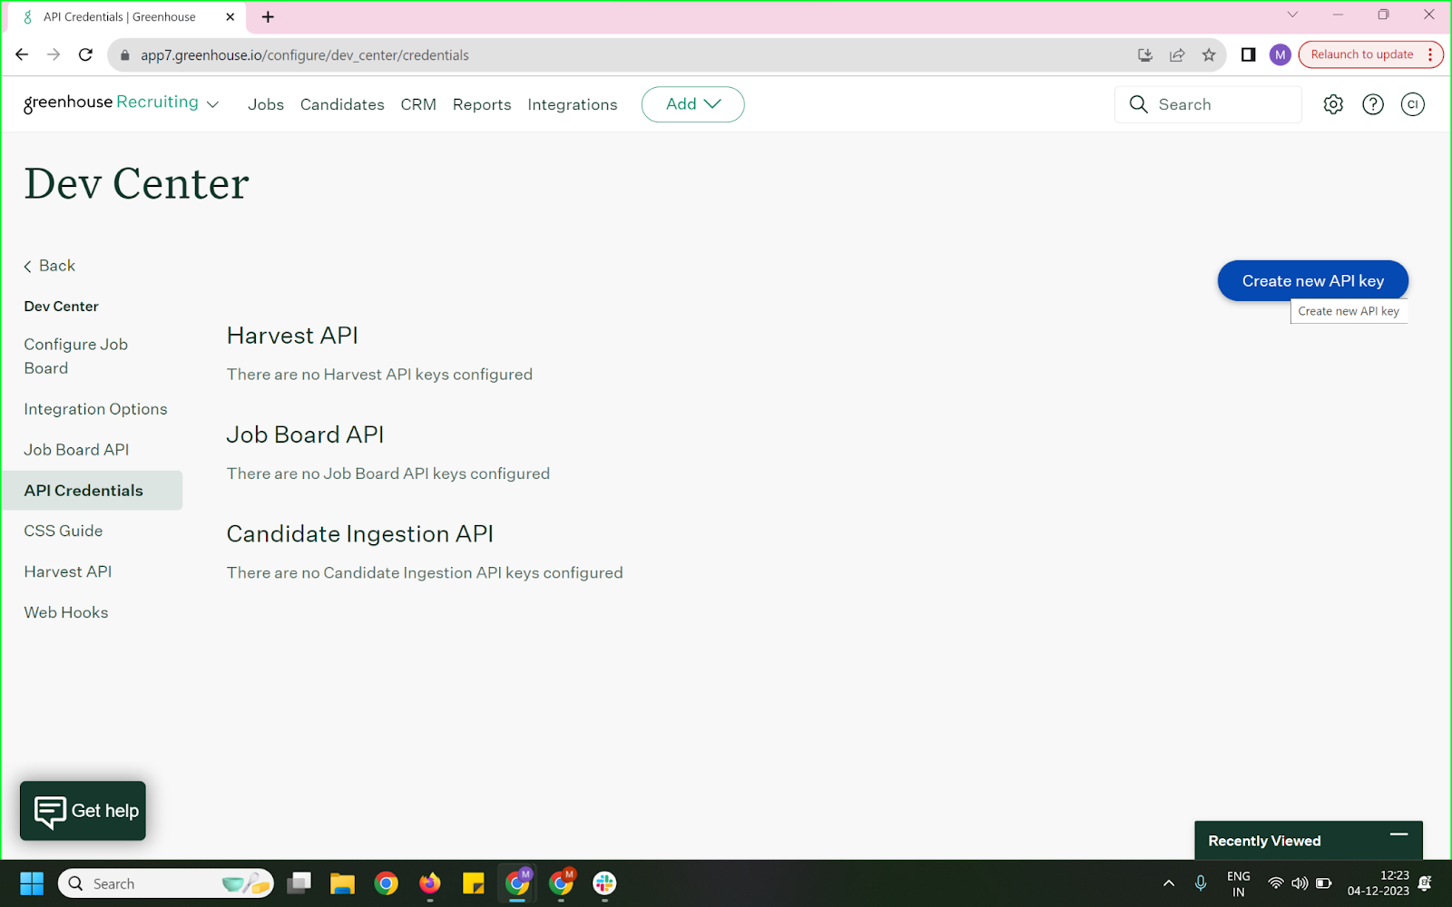The width and height of the screenshot is (1452, 907).
Task: Click the Recently Viewed panel header
Action: pos(1309,841)
